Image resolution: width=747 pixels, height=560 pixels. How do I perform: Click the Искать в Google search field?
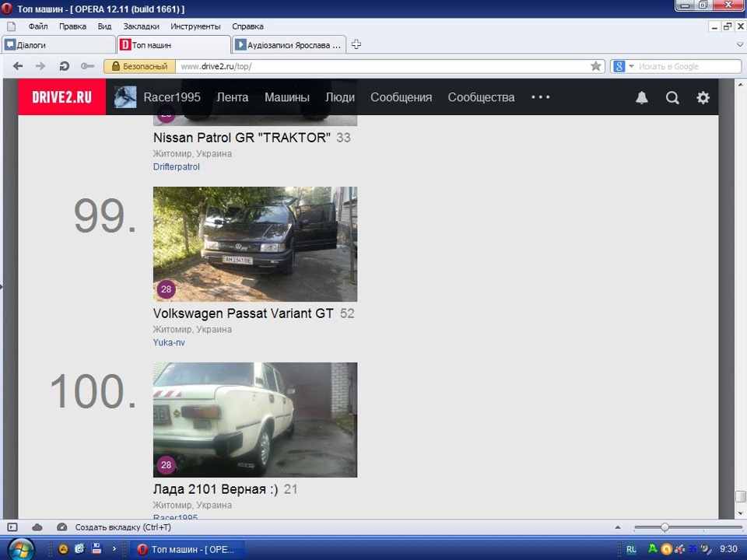pos(689,66)
